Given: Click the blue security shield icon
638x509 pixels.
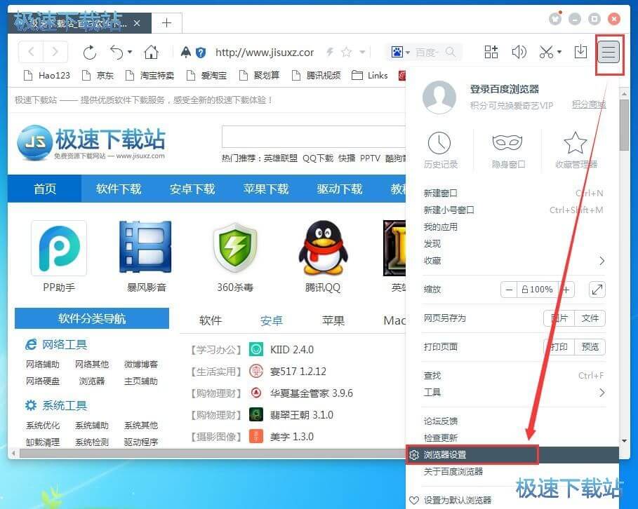Looking at the screenshot, I should [201, 53].
